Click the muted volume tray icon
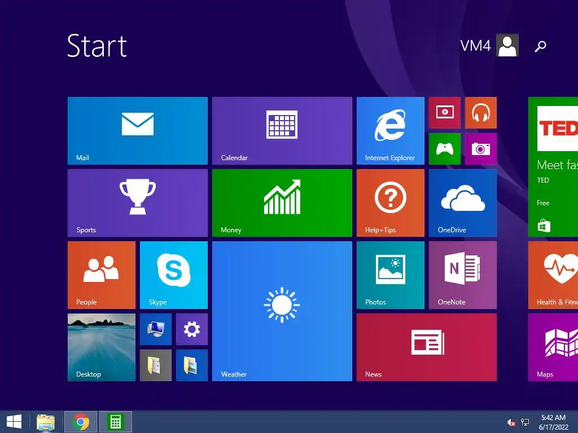Image resolution: width=578 pixels, height=433 pixels. [511, 422]
